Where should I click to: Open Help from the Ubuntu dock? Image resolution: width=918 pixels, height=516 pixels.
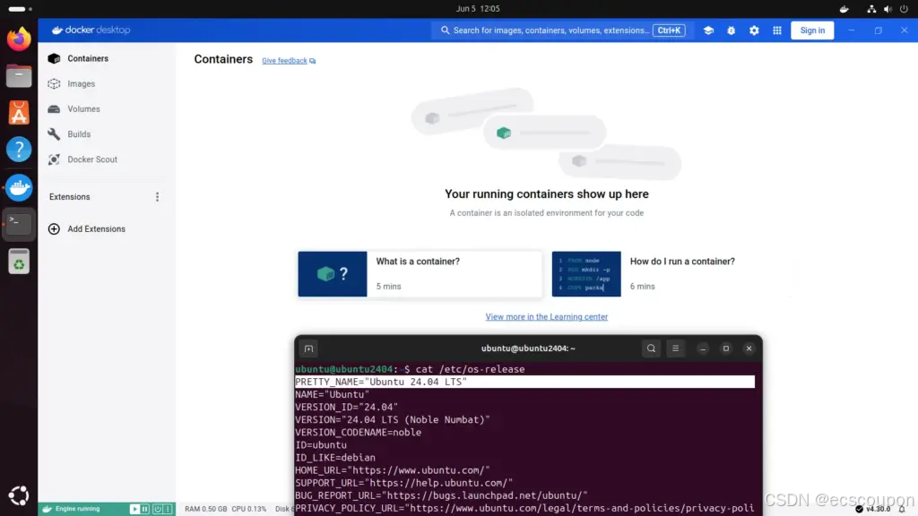(x=19, y=150)
